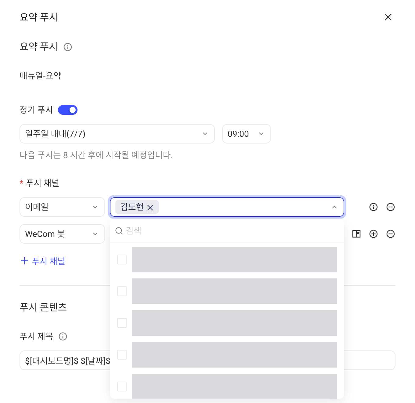
Task: View info icon next to 푸시 제목
Action: 63,336
